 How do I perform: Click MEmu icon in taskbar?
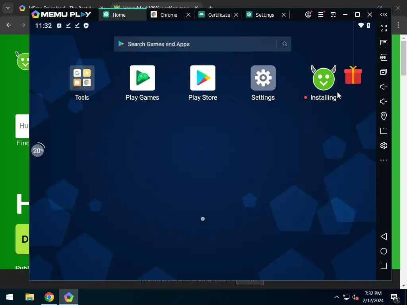click(68, 297)
